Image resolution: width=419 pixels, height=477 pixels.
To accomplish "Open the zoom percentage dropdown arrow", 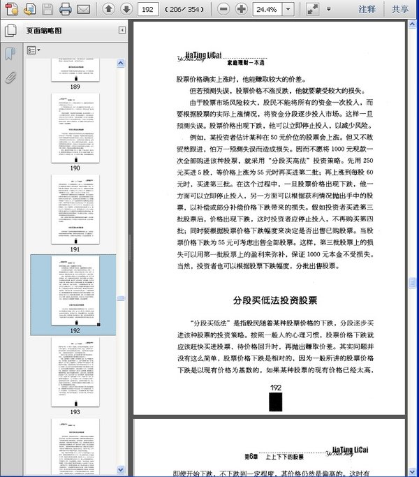I will [x=288, y=10].
